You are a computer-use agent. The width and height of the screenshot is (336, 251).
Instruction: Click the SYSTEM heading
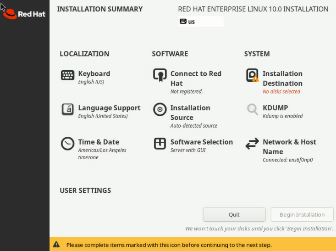[257, 54]
